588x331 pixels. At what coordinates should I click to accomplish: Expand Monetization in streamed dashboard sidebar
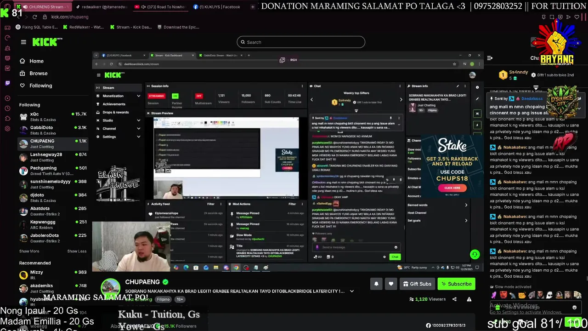tap(119, 96)
